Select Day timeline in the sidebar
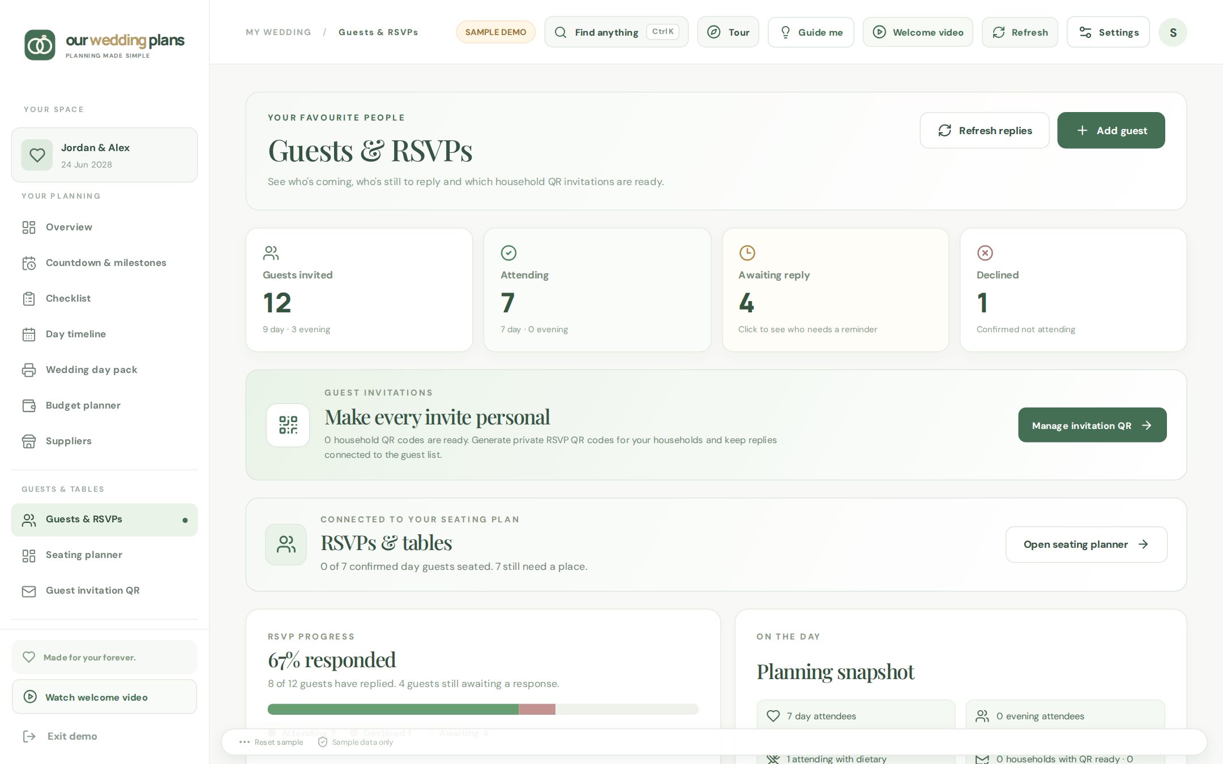The image size is (1223, 764). pyautogui.click(x=104, y=334)
